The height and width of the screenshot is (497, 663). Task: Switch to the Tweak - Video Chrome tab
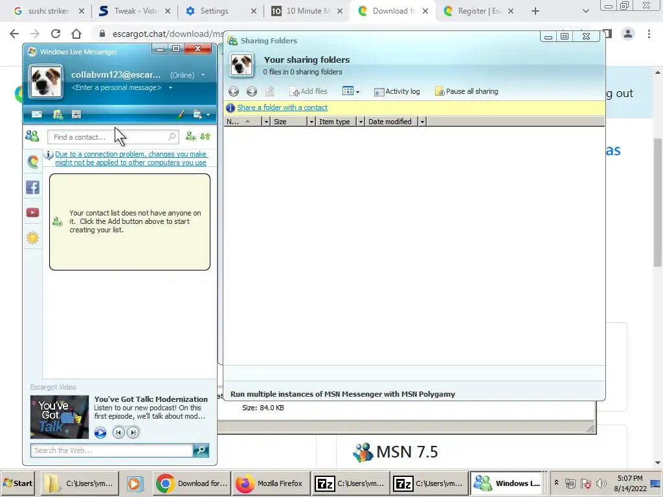click(x=135, y=11)
